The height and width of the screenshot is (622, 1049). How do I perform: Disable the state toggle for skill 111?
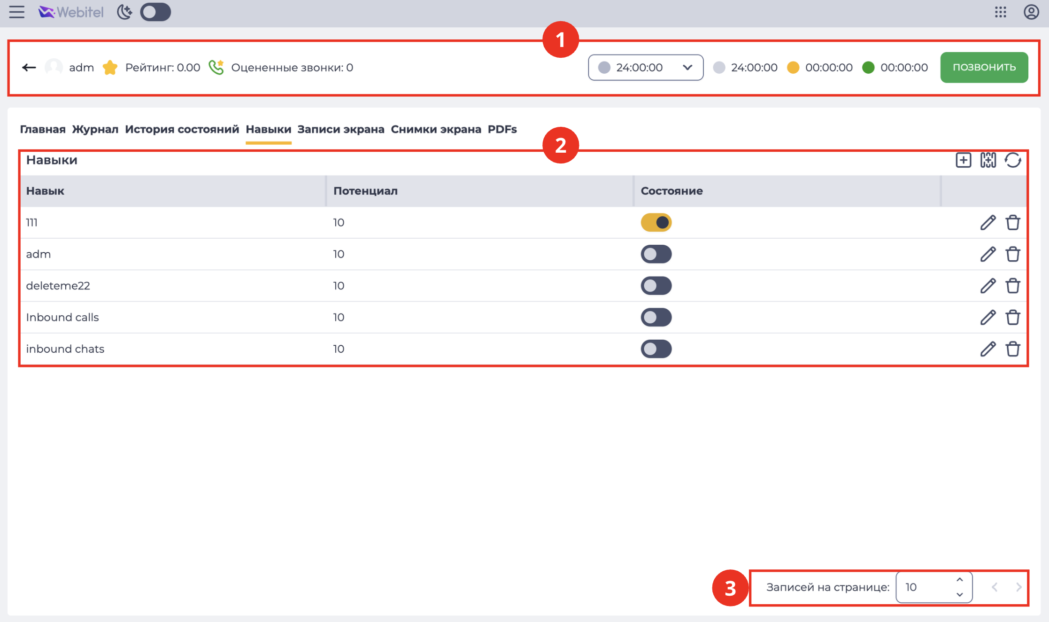[x=656, y=223]
